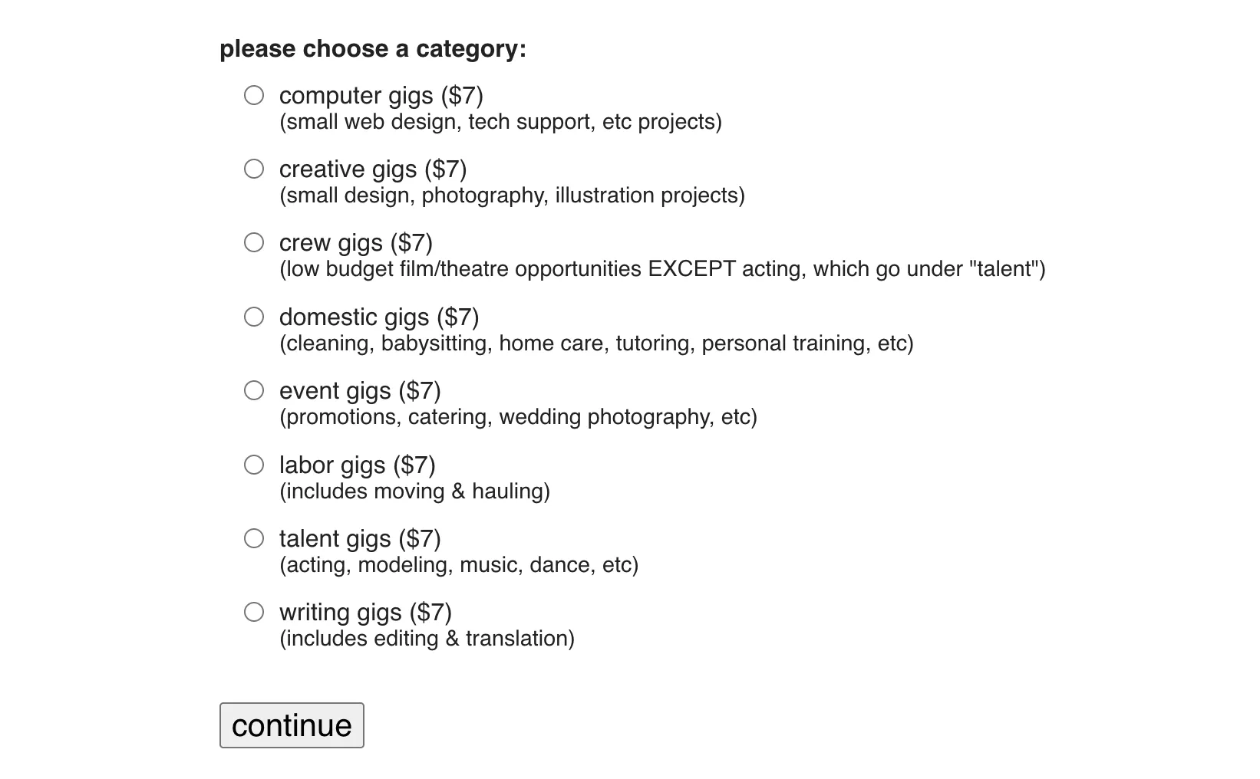Screen dimensions: 1260x779
Task: Choose the creative gigs radio option
Action: pyautogui.click(x=254, y=169)
